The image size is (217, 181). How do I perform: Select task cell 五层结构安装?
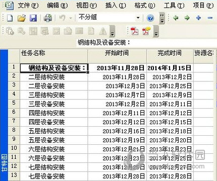point(54,131)
